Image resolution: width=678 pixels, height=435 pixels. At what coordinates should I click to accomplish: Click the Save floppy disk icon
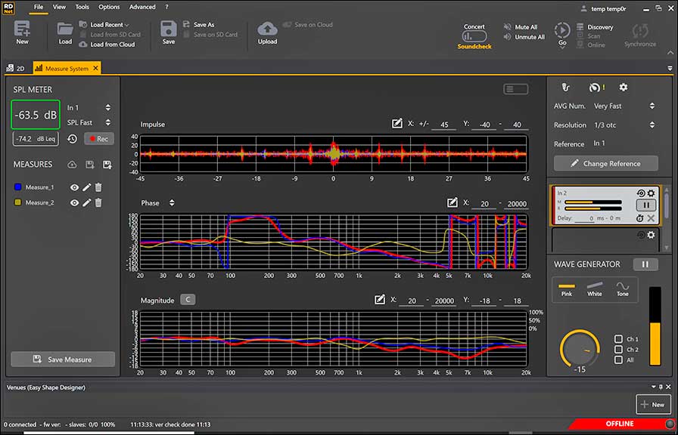tap(169, 29)
